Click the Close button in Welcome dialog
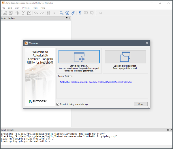173x149 pixels. [141, 104]
